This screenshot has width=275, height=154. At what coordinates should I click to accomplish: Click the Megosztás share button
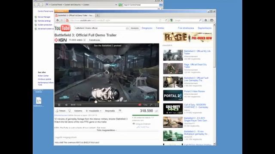coord(110,111)
